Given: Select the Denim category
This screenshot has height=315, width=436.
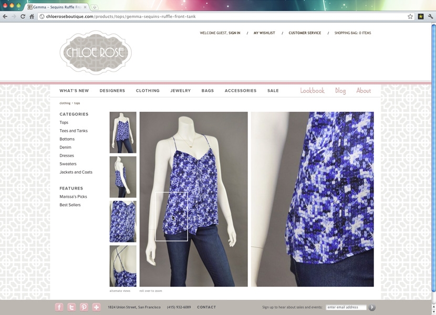Looking at the screenshot, I should (x=65, y=148).
